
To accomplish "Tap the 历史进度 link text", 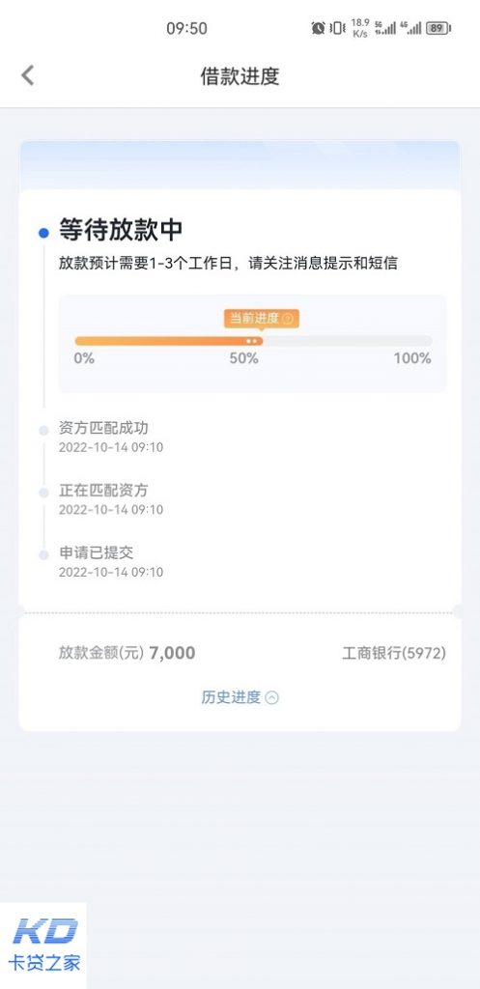I will (231, 697).
